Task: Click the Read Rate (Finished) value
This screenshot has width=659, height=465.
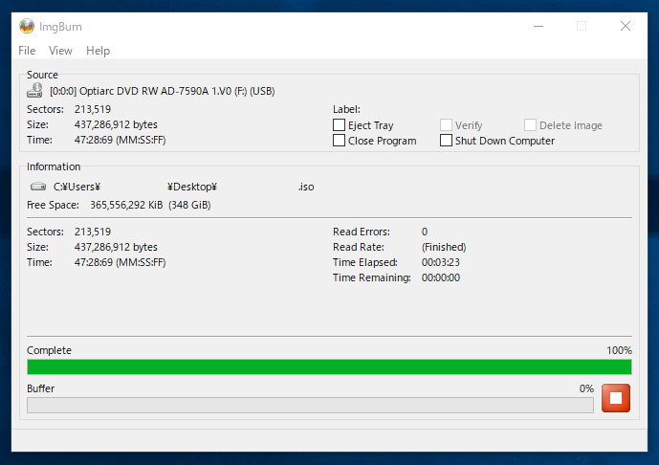Action: (444, 247)
